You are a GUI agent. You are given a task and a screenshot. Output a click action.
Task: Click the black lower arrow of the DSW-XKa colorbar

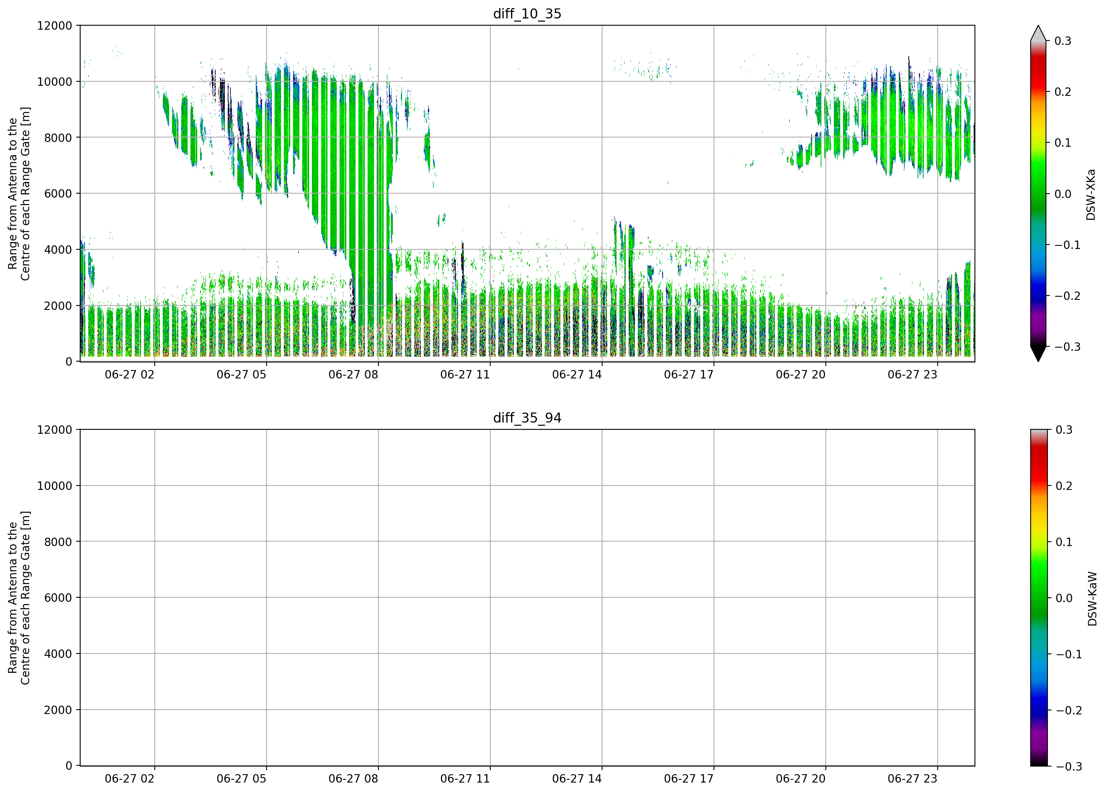[x=1038, y=354]
